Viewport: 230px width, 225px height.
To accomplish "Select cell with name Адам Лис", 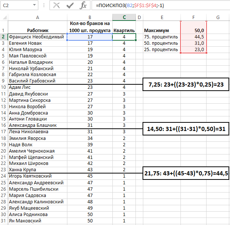I will [x=37, y=87].
